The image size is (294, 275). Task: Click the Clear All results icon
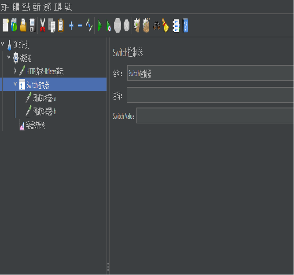[x=146, y=26]
